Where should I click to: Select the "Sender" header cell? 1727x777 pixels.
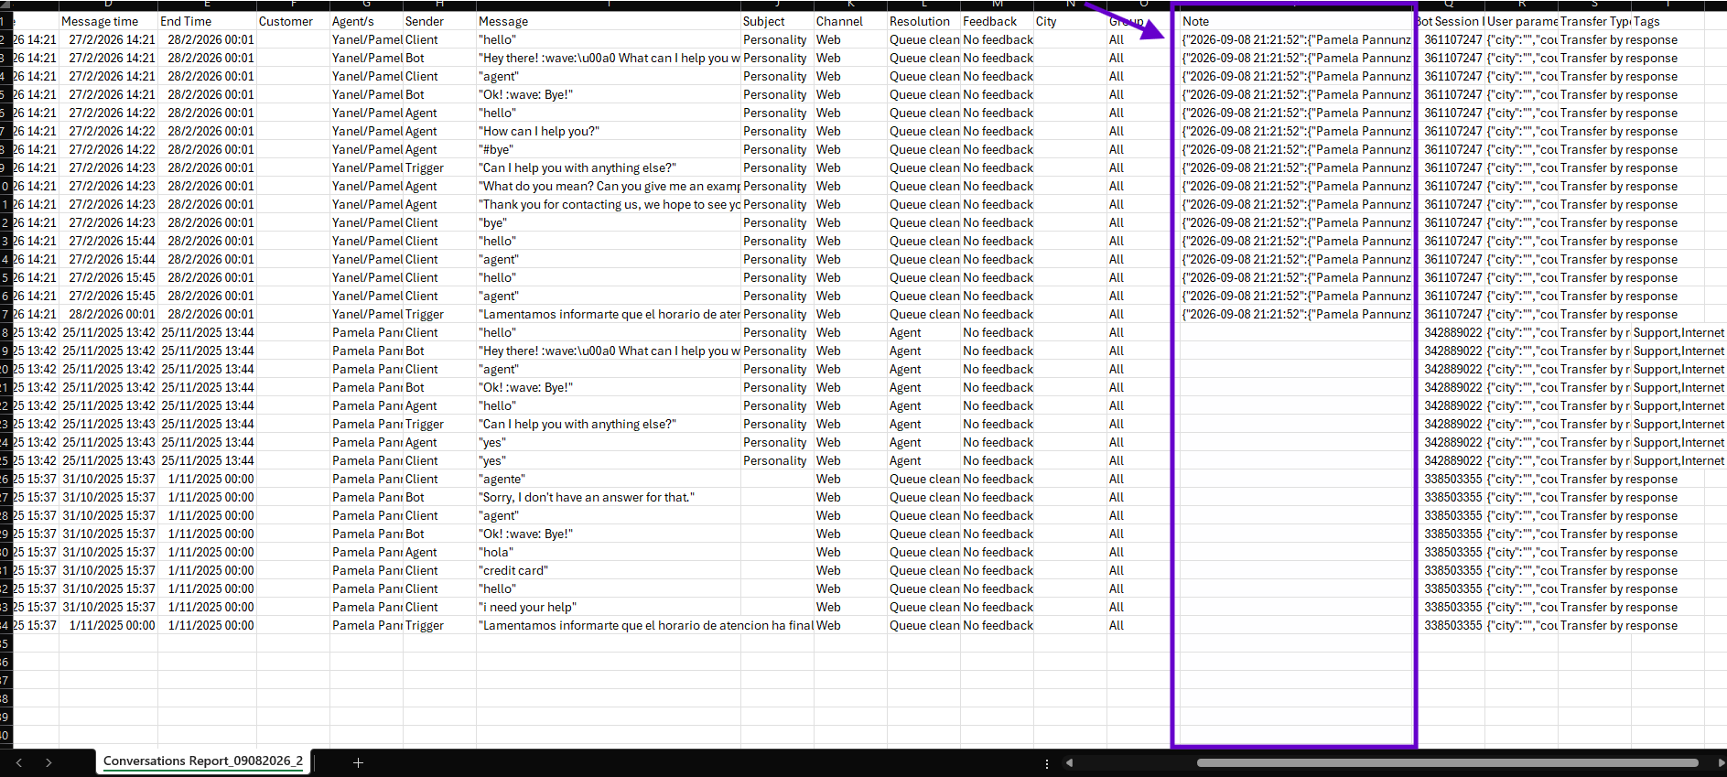(439, 21)
